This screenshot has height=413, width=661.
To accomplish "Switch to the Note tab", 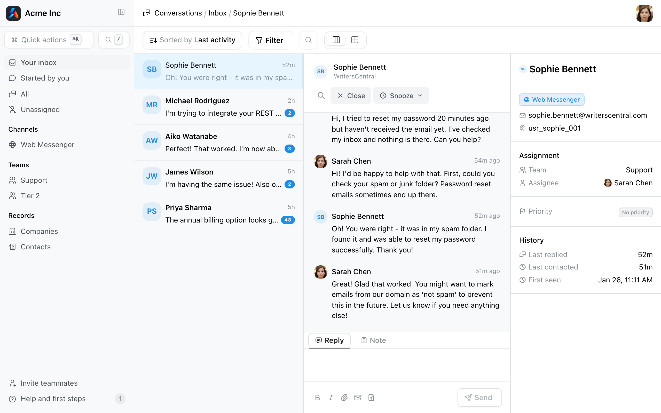I will click(x=373, y=340).
